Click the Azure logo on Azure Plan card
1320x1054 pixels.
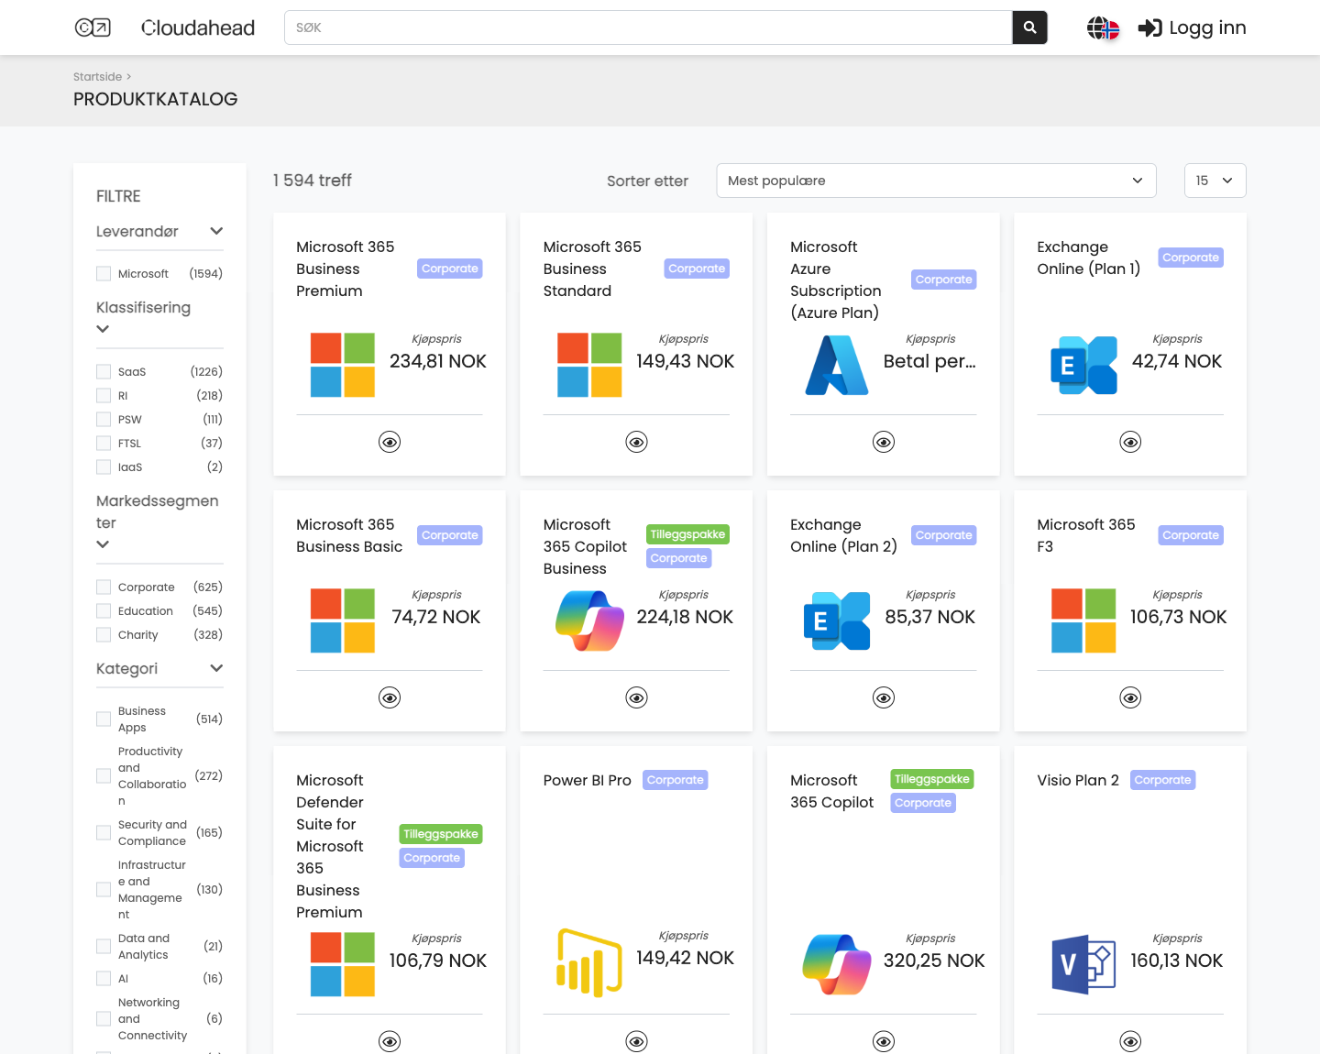coord(837,365)
